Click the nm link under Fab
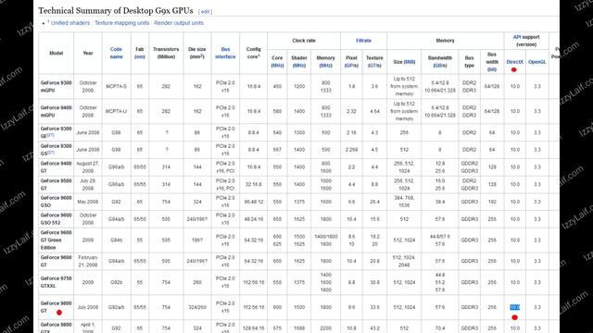 [x=140, y=56]
